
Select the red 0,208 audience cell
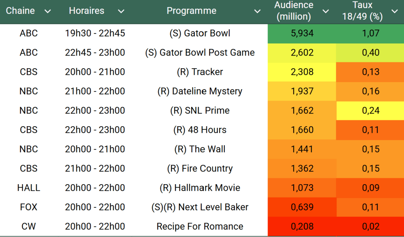coord(302,226)
